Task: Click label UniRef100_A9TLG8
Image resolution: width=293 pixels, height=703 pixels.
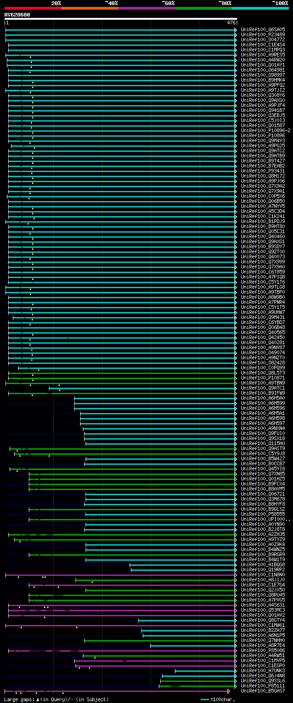Action: (263, 287)
